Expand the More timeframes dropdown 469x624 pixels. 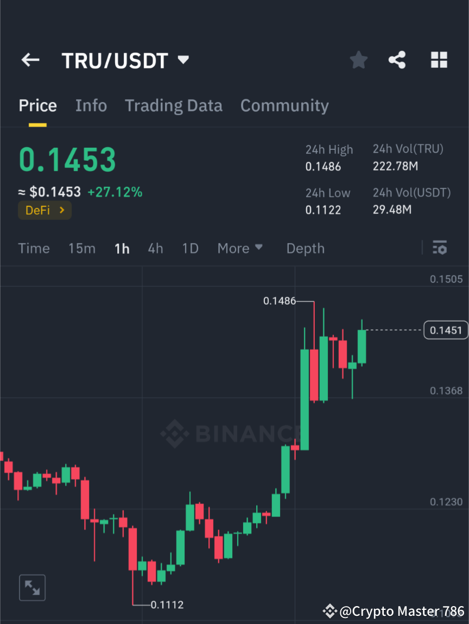tap(240, 248)
